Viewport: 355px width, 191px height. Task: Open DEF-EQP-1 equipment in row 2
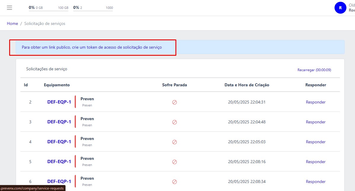[59, 102]
